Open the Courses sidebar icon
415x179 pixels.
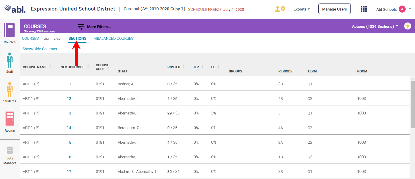[10, 30]
